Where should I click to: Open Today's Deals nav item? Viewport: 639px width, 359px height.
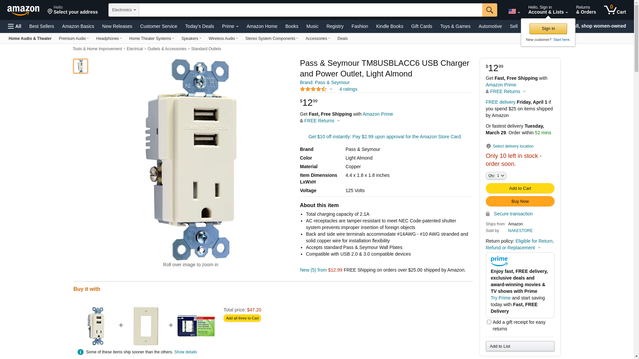point(199,26)
